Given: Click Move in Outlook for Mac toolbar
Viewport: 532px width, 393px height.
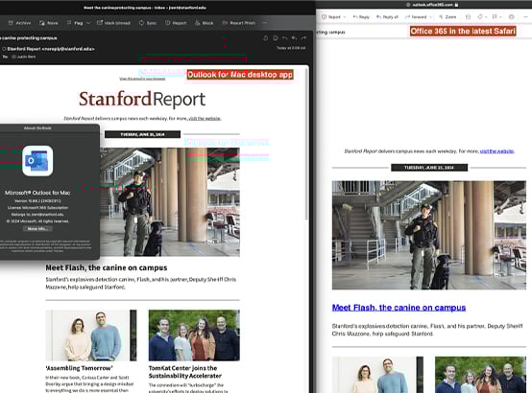Looking at the screenshot, I should pos(49,23).
